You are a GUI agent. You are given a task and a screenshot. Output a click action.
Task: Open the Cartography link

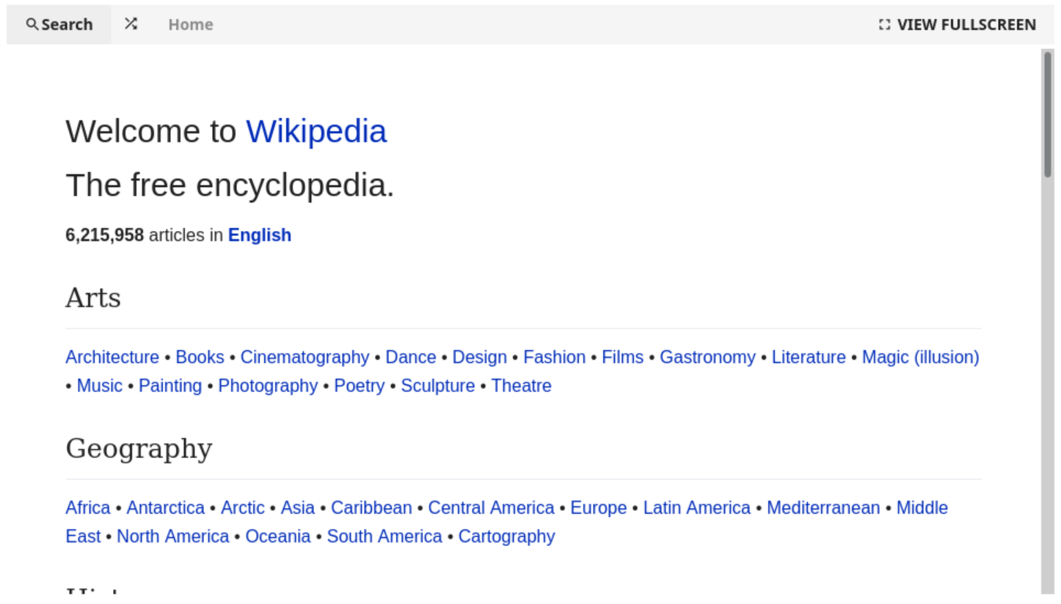(506, 536)
